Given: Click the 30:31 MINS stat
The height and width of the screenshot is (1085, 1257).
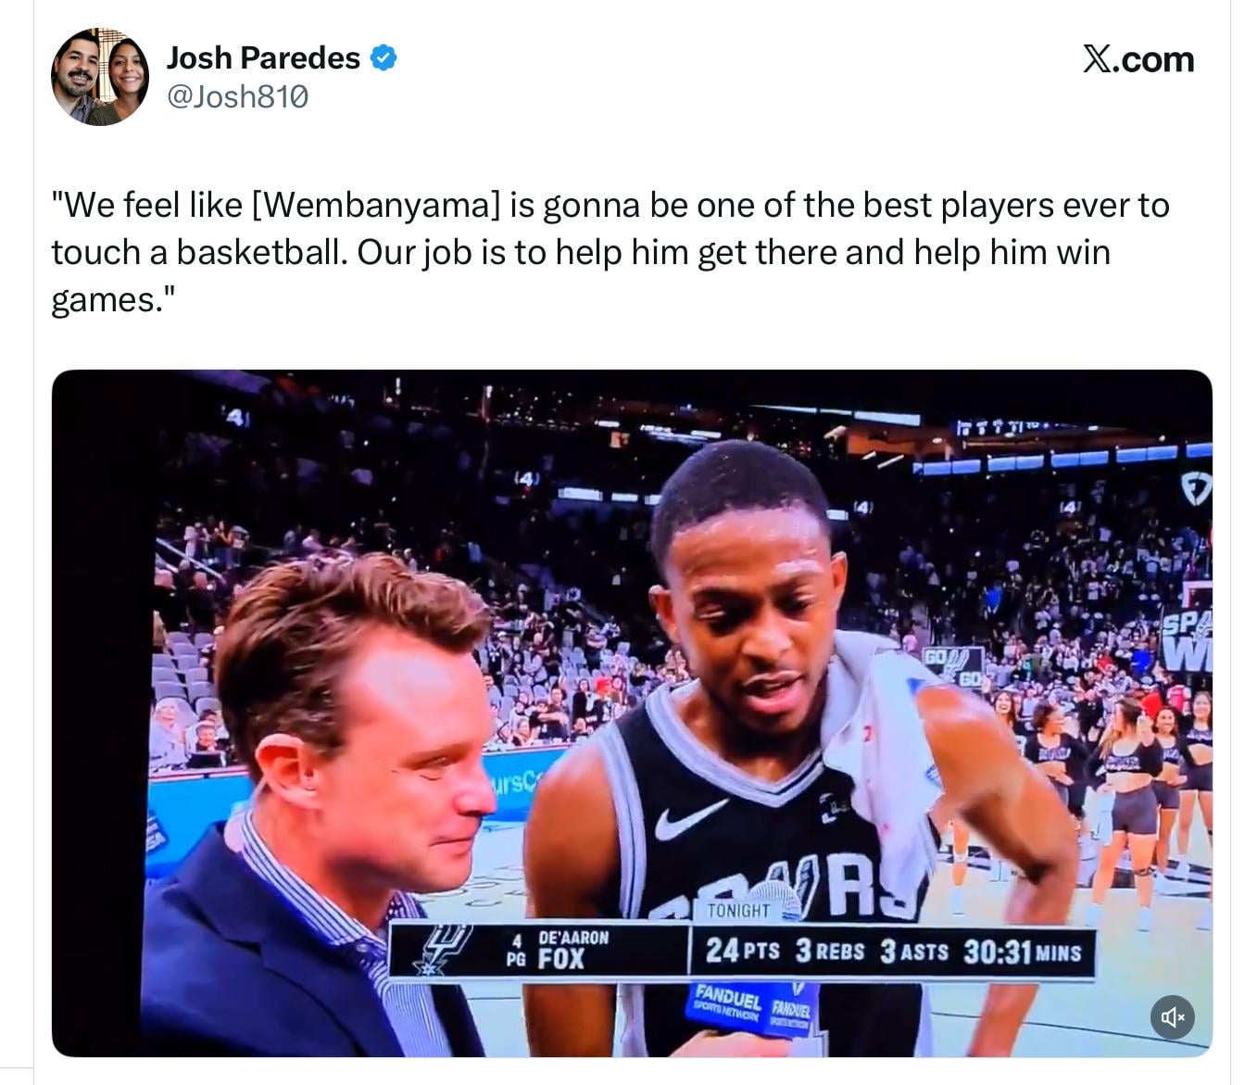Looking at the screenshot, I should pyautogui.click(x=1022, y=951).
